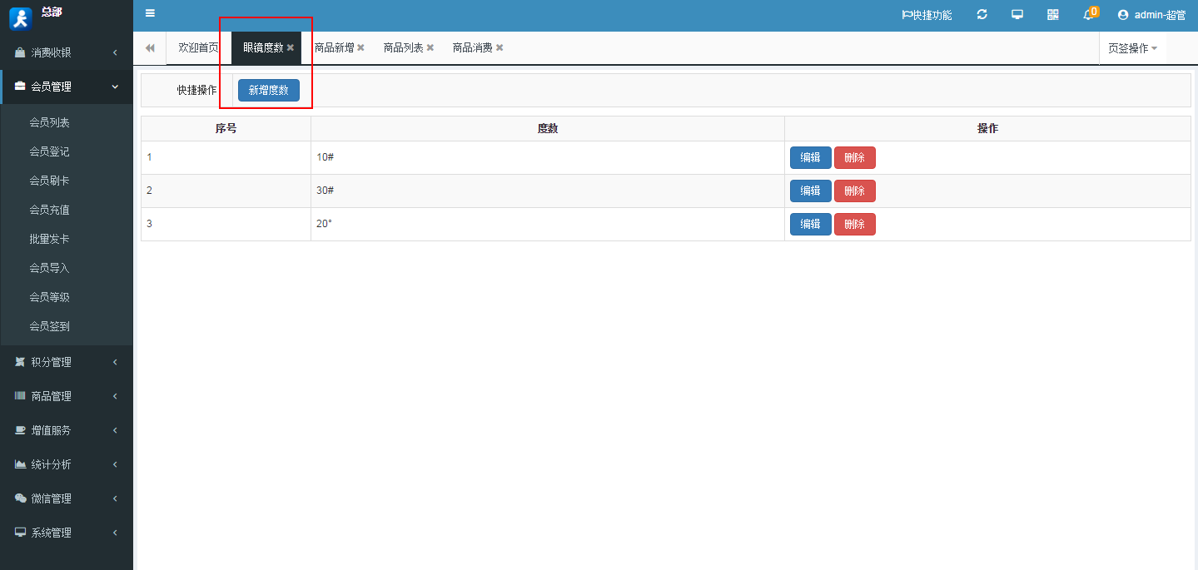Click the double-arrow tab scroll left icon
This screenshot has width=1198, height=570.
[150, 48]
